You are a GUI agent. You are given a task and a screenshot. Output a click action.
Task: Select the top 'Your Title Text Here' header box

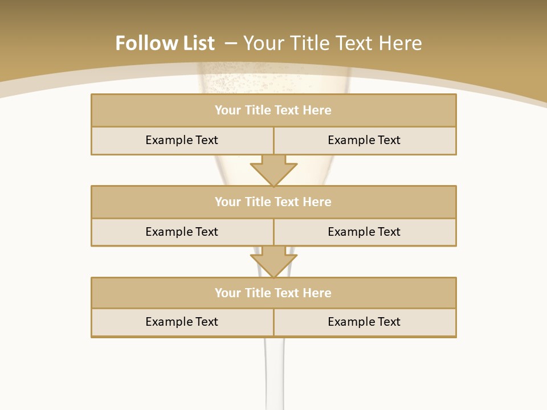pos(273,110)
